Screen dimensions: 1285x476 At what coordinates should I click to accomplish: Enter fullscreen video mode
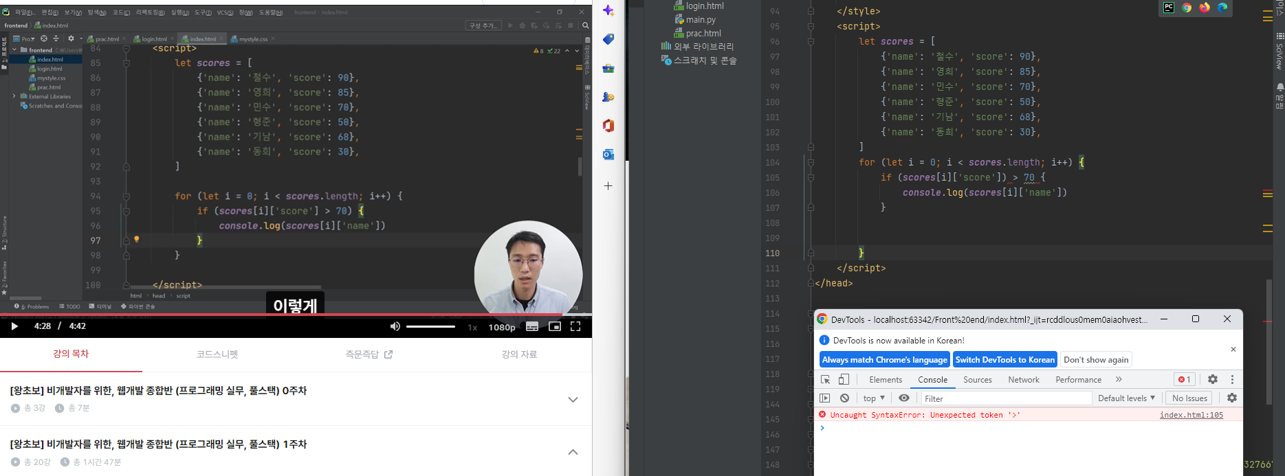575,326
